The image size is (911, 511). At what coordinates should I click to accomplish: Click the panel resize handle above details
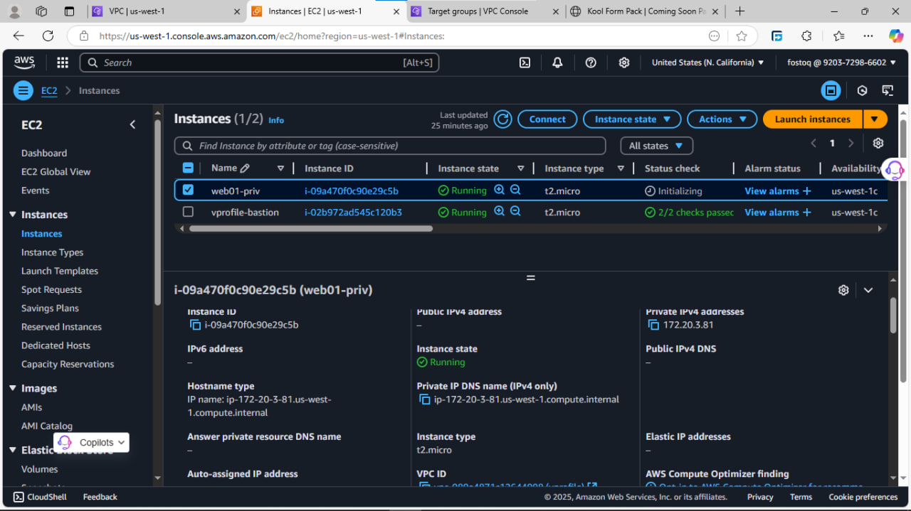click(530, 278)
